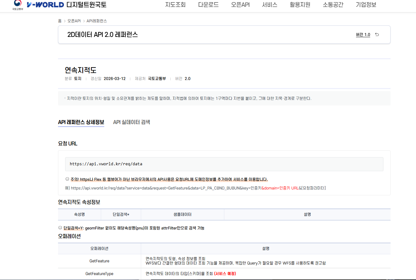Click API레퍼런스 in the breadcrumb
This screenshot has height=280, width=416.
(x=96, y=21)
